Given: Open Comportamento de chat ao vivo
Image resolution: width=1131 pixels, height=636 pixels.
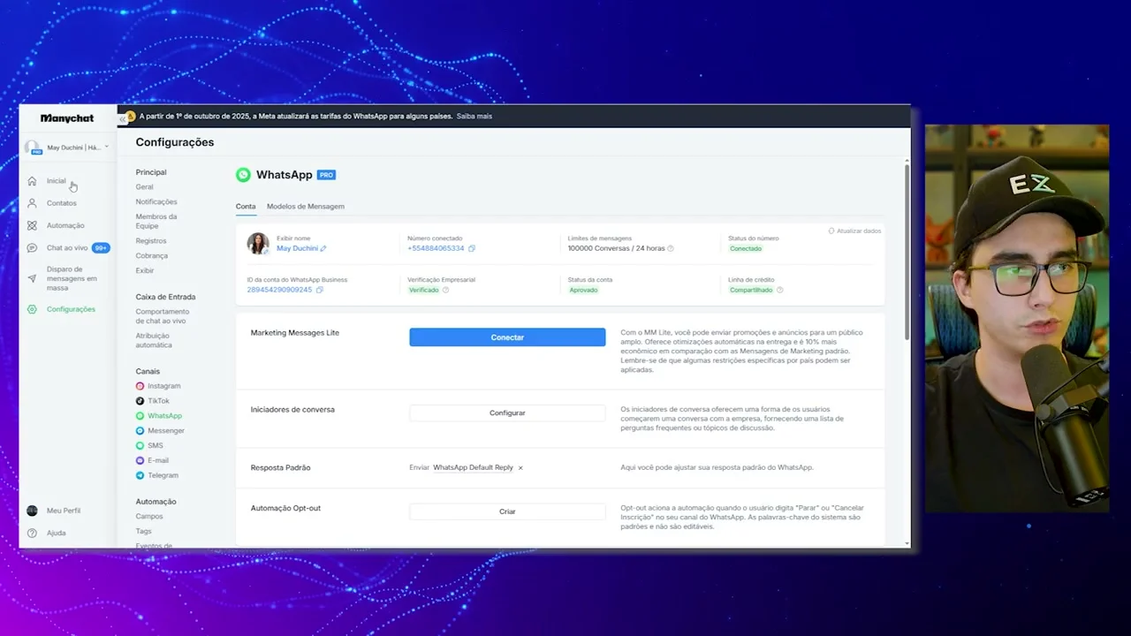Looking at the screenshot, I should [x=163, y=316].
